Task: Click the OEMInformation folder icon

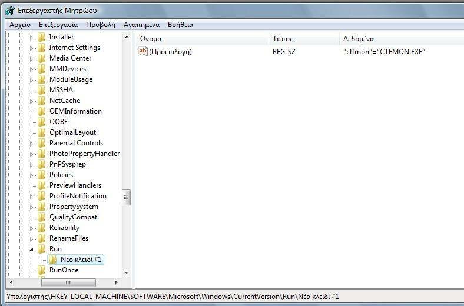Action: point(41,111)
